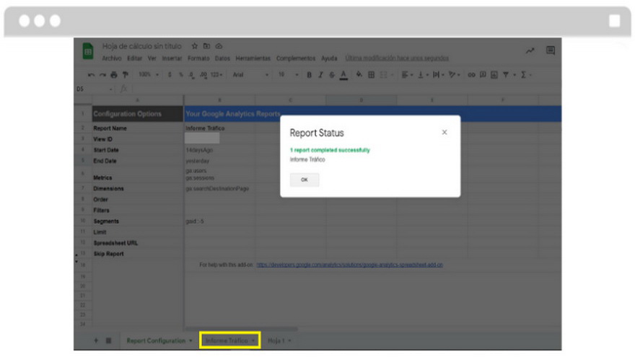Click OK in Report Status dialog

point(304,180)
